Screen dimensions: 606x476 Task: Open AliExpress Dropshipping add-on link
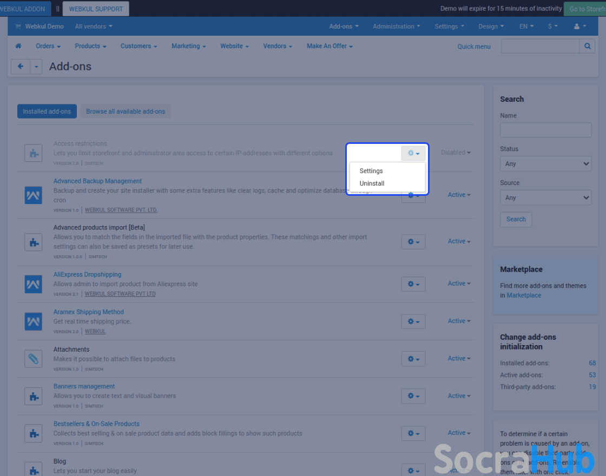(x=87, y=274)
